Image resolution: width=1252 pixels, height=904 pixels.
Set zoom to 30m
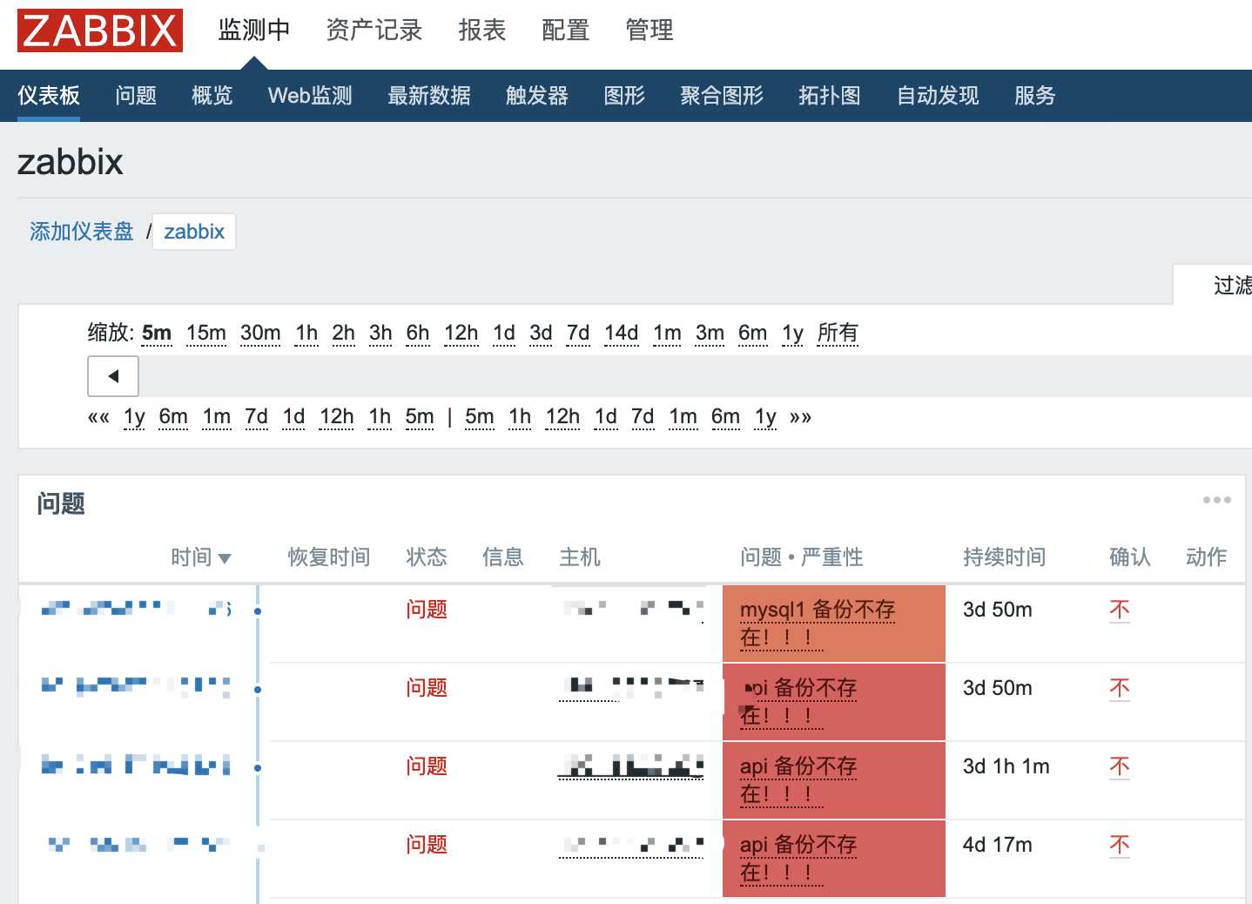[x=260, y=333]
